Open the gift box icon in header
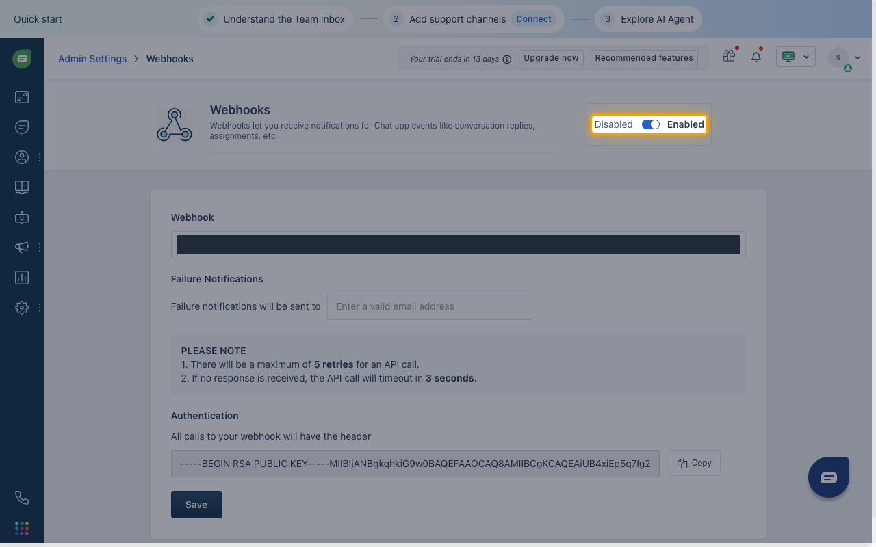Viewport: 876px width, 547px height. tap(729, 57)
